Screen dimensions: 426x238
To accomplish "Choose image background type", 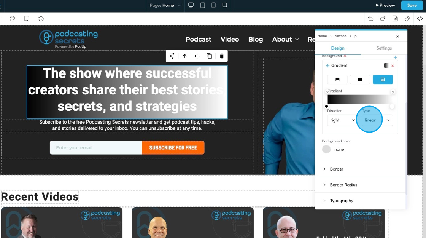I will click(x=337, y=80).
